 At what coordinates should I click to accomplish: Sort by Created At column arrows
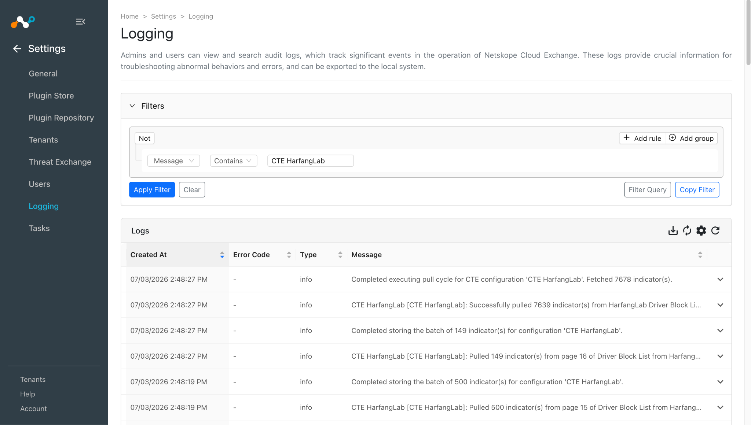point(222,255)
